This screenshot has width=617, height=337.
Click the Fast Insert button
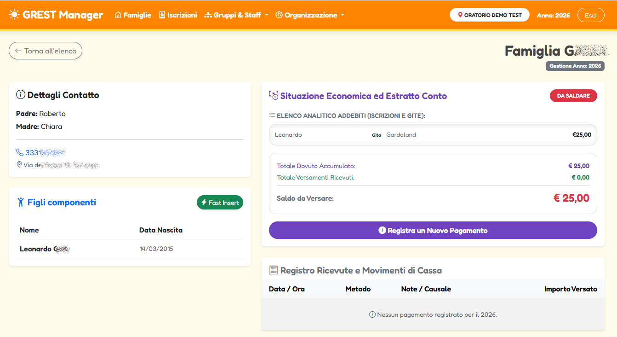point(220,203)
